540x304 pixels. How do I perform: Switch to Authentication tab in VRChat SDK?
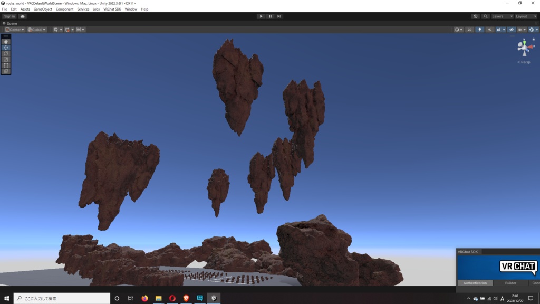point(475,283)
